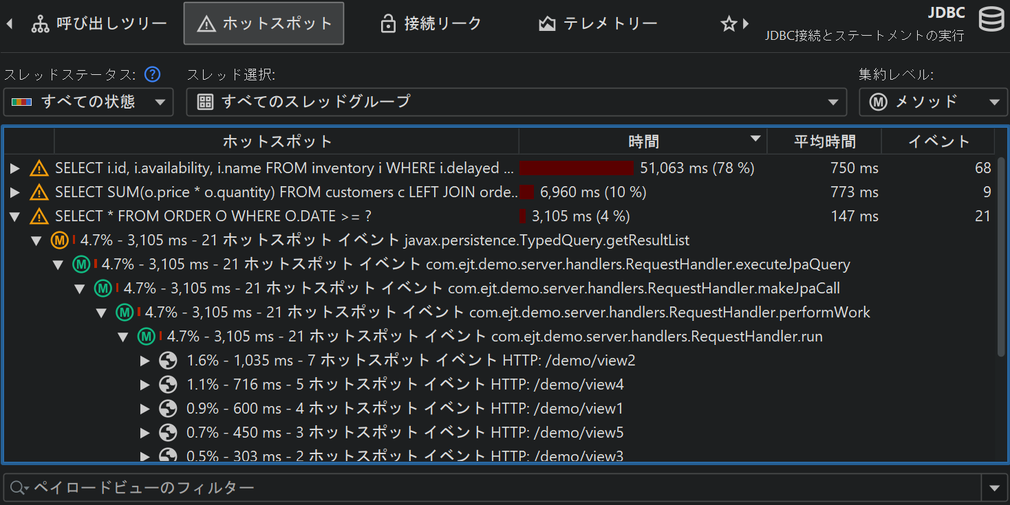Image resolution: width=1010 pixels, height=505 pixels.
Task: Expand the SELECT SUM(o.price) hotspot row
Action: tap(15, 192)
